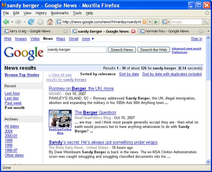This screenshot has width=212, height=172.
Task: Click the search bar magnifier icon
Action: (x=206, y=22)
